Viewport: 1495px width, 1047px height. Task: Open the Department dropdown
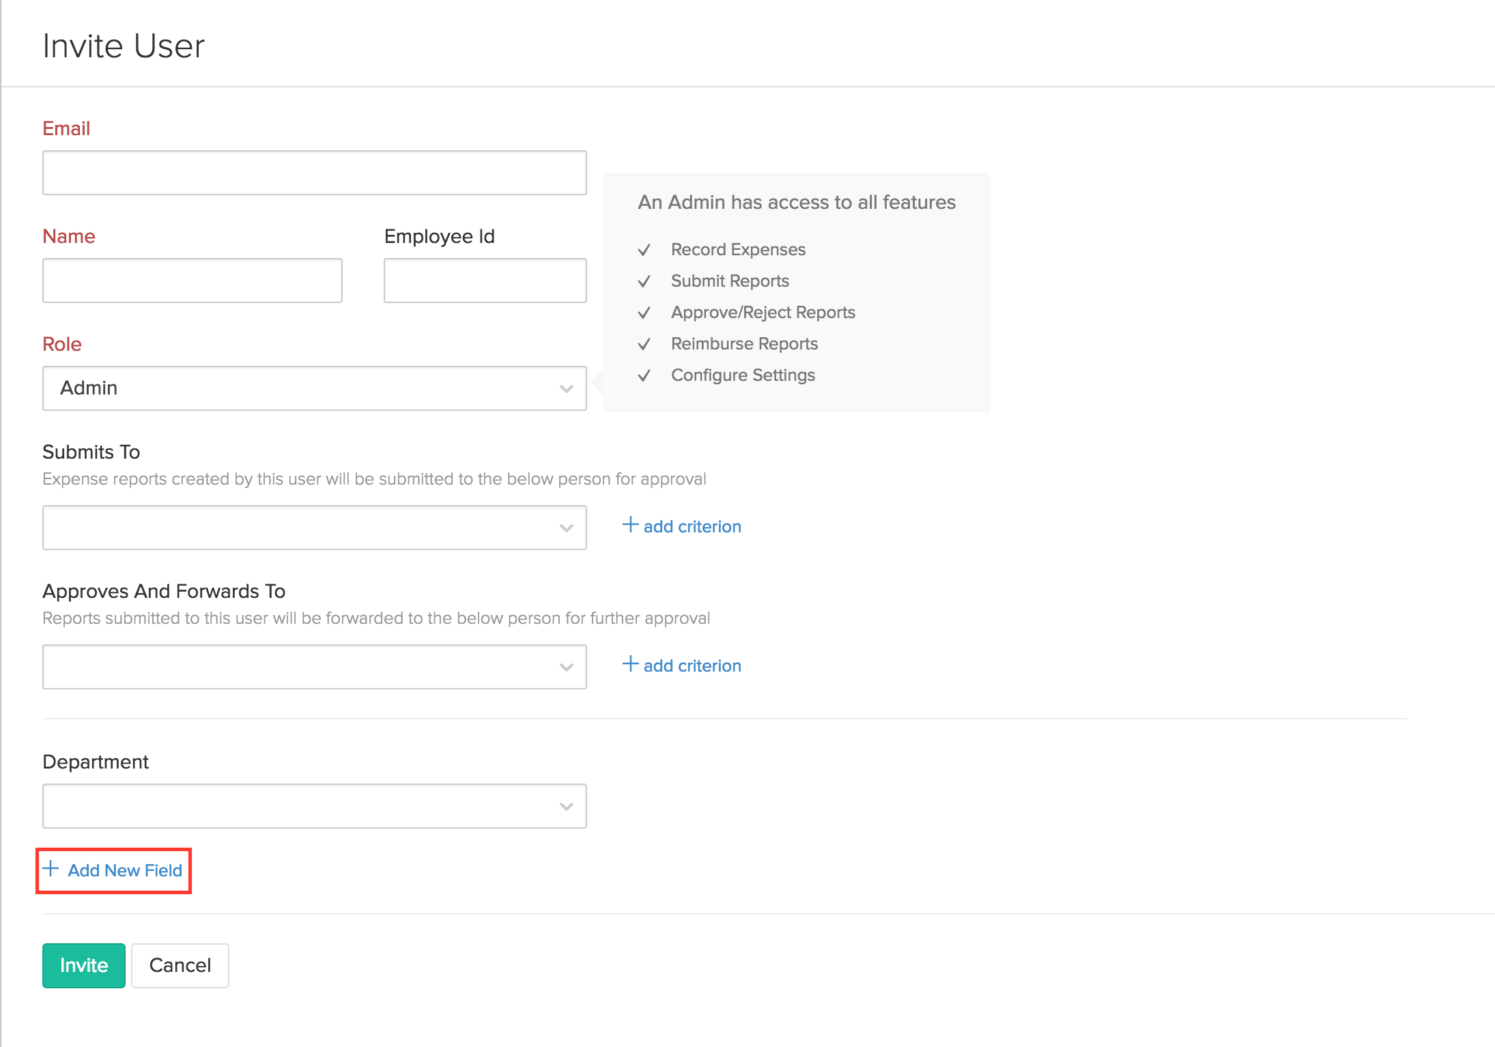coord(314,806)
